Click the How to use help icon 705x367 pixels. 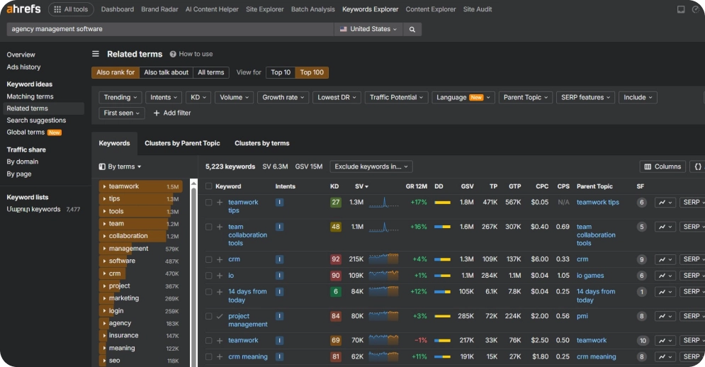coord(173,54)
